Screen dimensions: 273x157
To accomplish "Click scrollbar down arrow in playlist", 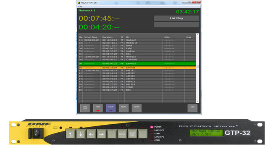I will [197, 102].
